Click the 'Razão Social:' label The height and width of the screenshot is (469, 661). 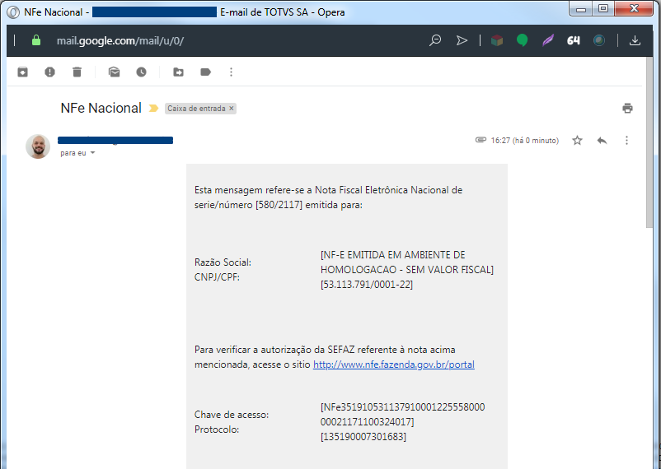pos(223,262)
